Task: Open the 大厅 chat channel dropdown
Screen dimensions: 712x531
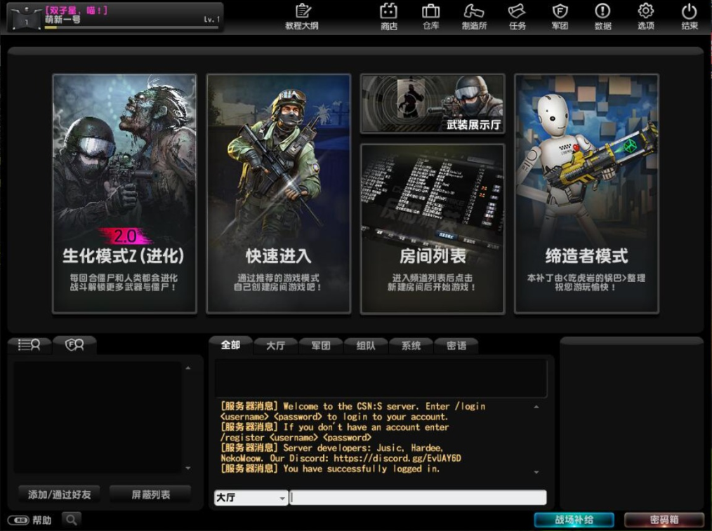Action: pos(251,498)
